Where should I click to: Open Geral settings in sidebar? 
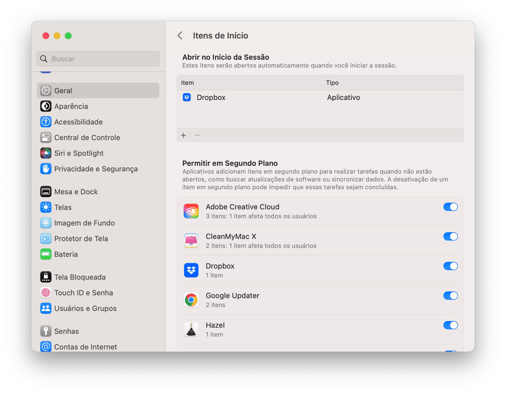pyautogui.click(x=98, y=91)
